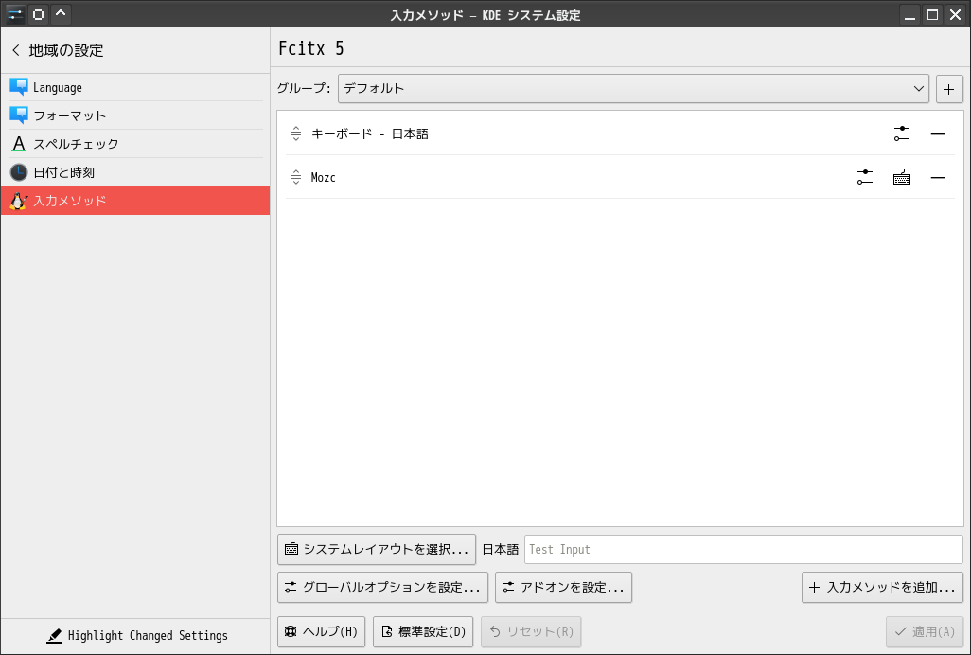Close the システム設定 window
Image resolution: width=971 pixels, height=655 pixels.
[x=955, y=14]
